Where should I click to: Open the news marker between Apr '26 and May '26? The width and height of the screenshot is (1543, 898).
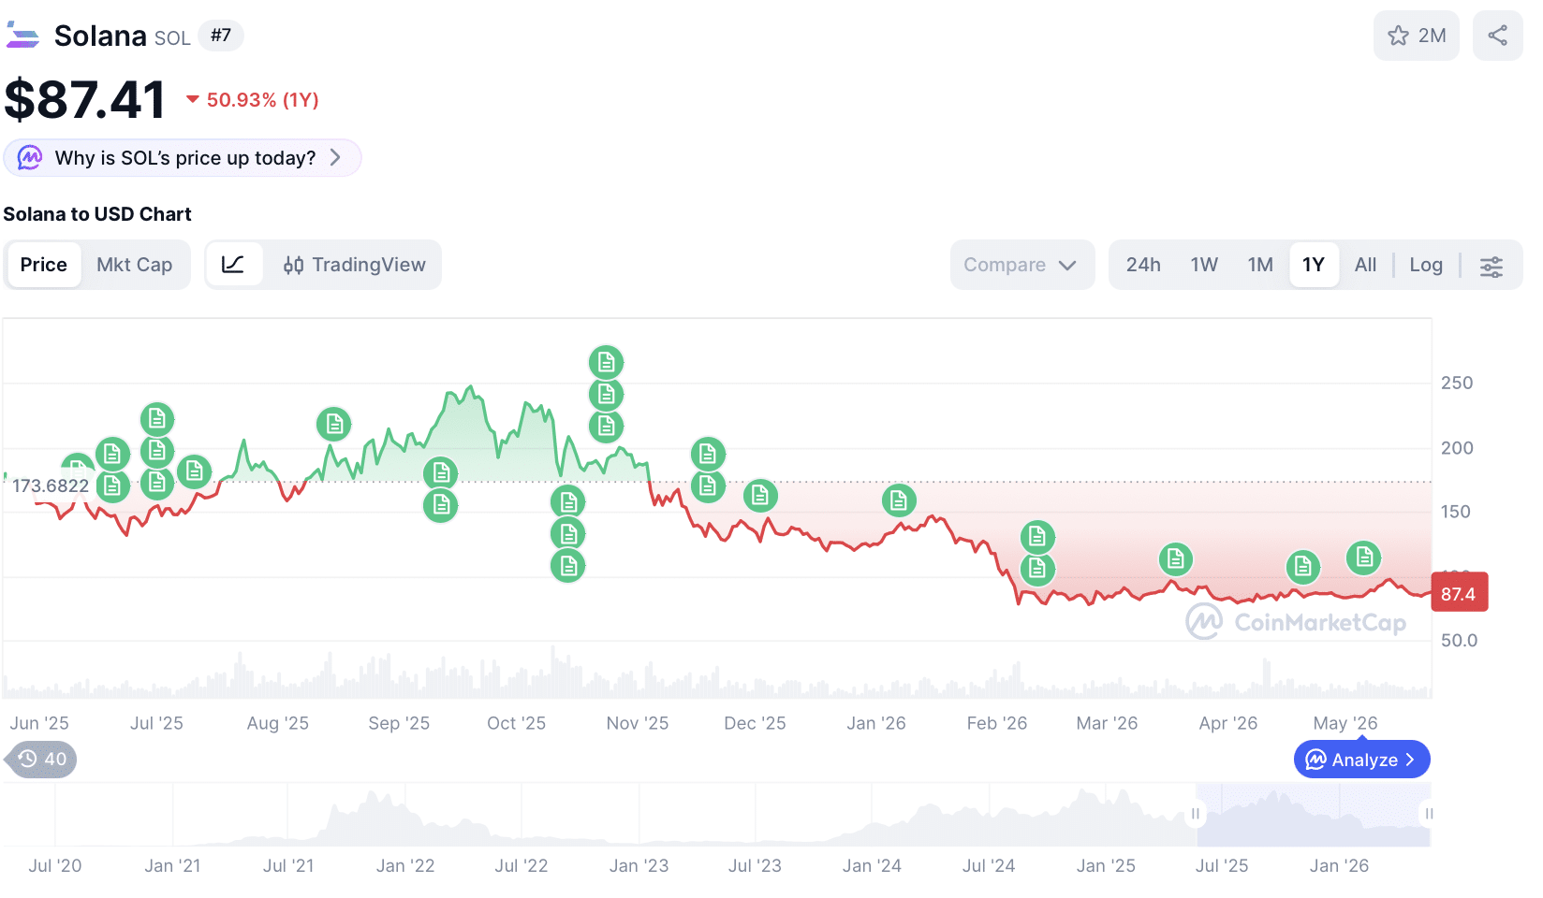(x=1302, y=566)
